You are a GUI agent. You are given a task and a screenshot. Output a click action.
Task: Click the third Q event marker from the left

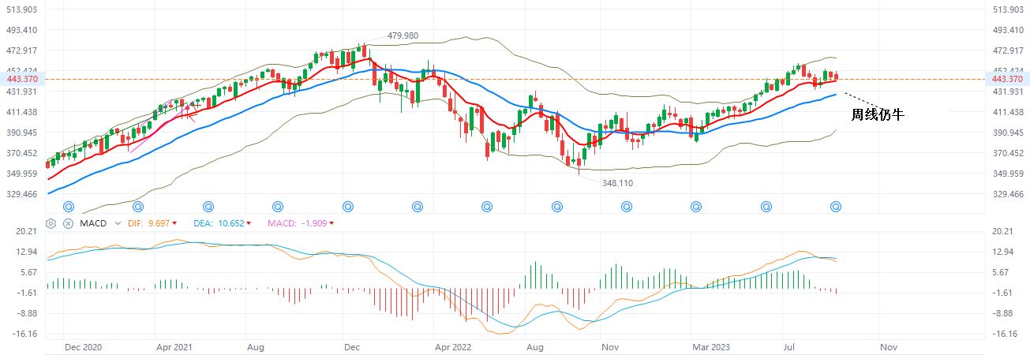(x=208, y=207)
